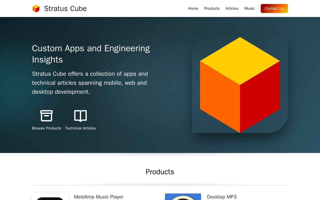This screenshot has width=320, height=200.
Task: Click the large cube hero image
Action: coord(240,85)
